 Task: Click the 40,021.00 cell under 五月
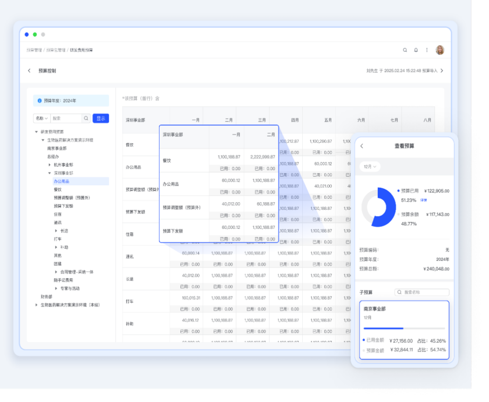[323, 186]
